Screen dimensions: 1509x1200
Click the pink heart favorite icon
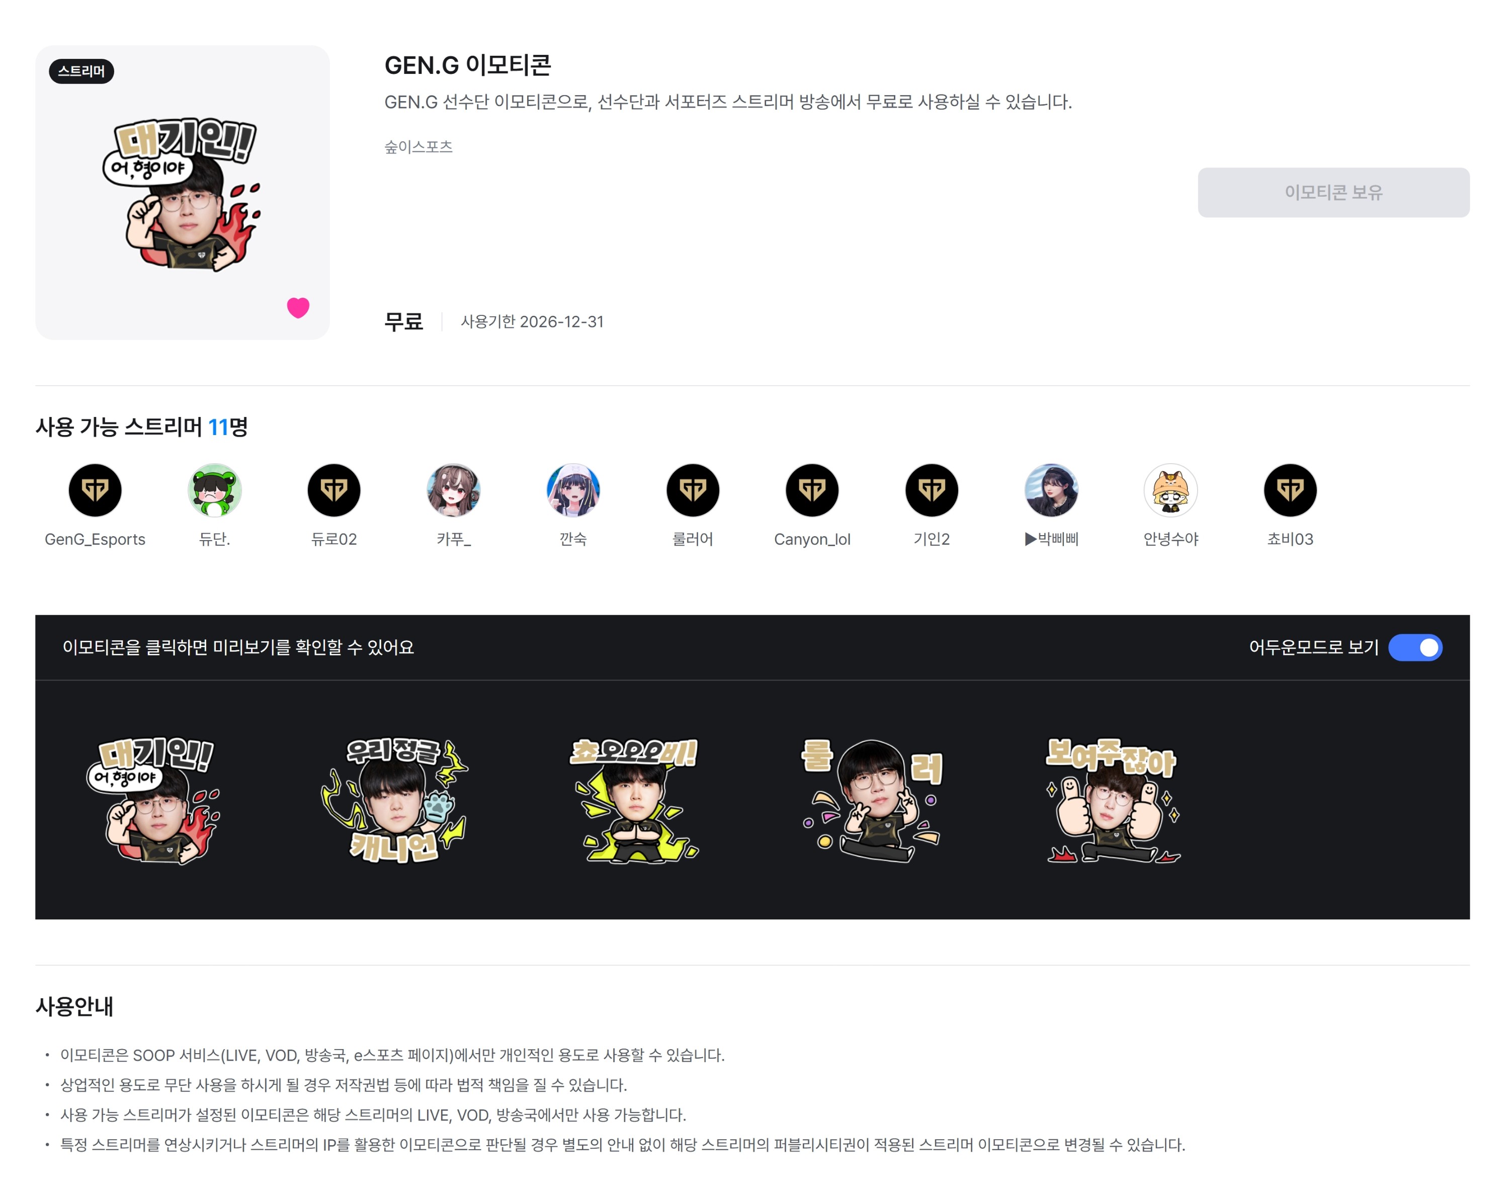(x=298, y=308)
